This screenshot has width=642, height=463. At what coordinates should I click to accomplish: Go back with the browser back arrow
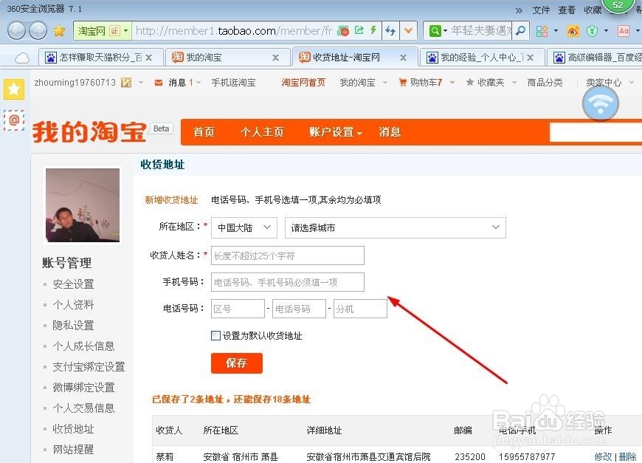point(16,31)
